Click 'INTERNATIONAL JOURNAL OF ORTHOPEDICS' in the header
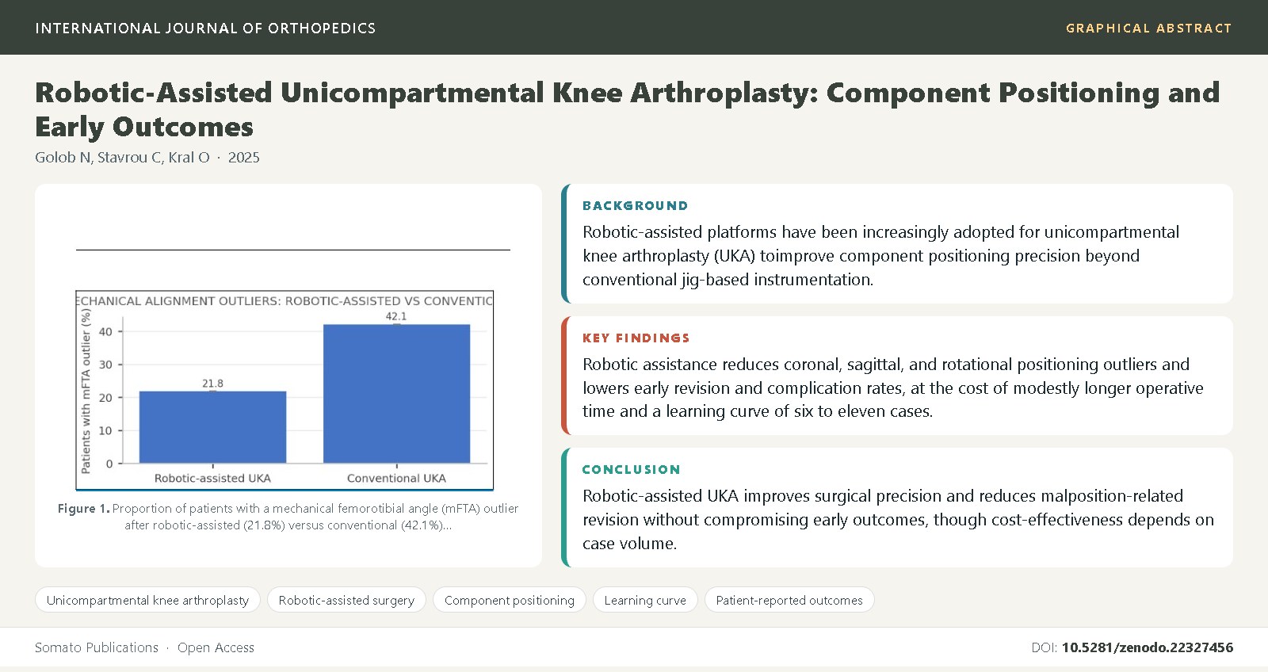Viewport: 1268px width, 672px height. [205, 28]
